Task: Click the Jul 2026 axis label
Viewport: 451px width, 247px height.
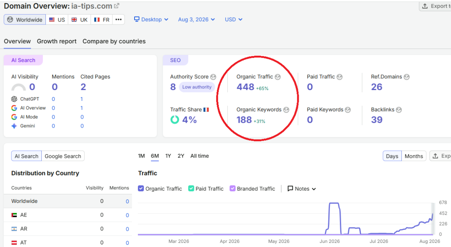Action: pyautogui.click(x=379, y=241)
